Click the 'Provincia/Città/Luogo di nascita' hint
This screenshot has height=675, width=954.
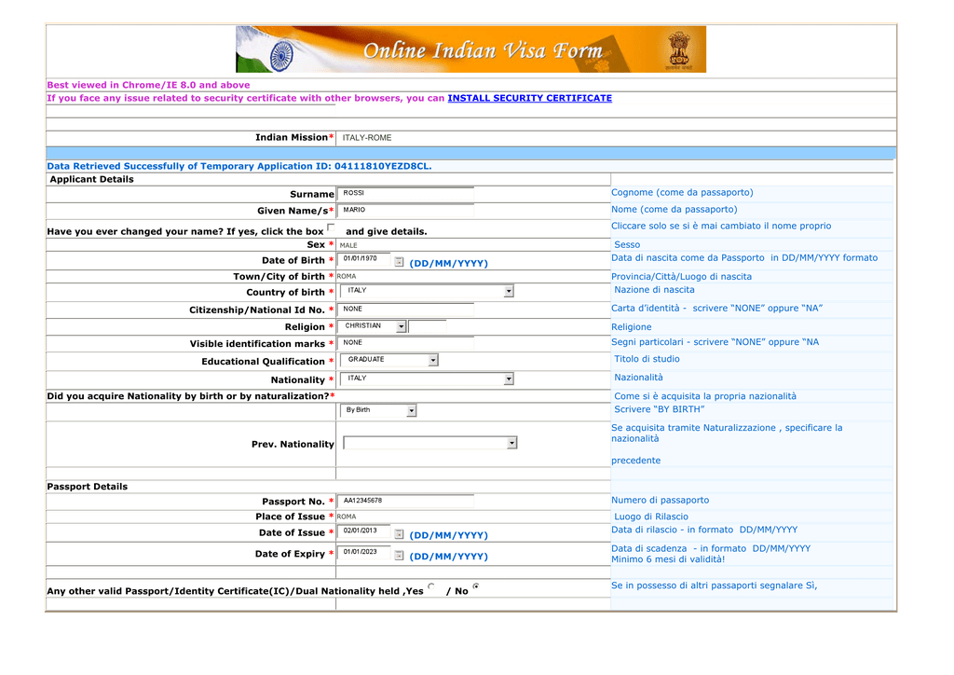681,277
